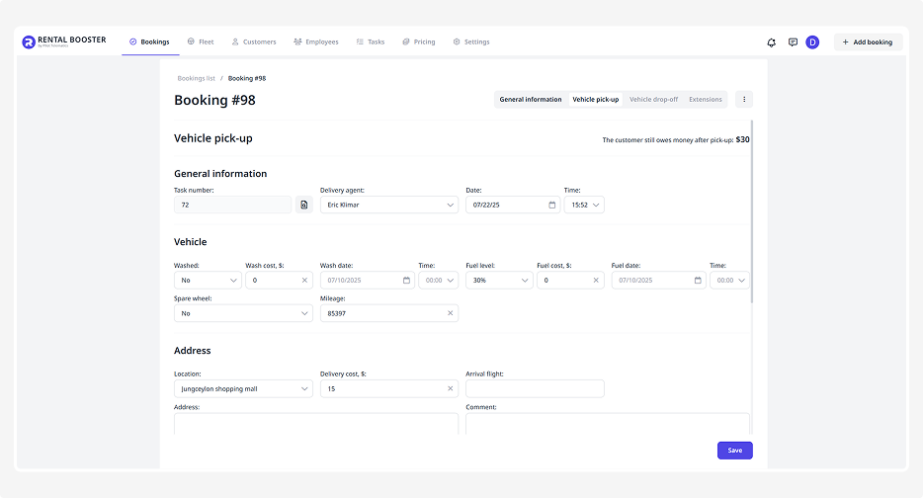Open the task document icon beside Task number

click(x=304, y=205)
